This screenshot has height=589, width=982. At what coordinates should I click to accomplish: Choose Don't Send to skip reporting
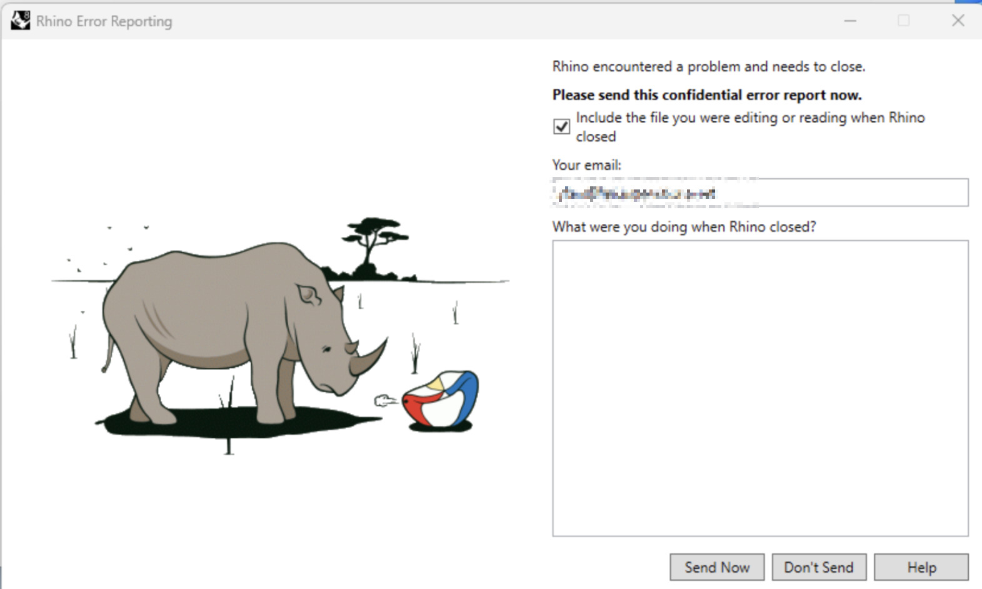click(x=819, y=567)
